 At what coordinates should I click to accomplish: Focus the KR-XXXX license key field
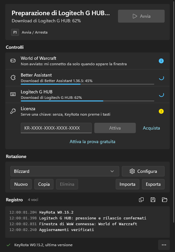tap(56, 128)
